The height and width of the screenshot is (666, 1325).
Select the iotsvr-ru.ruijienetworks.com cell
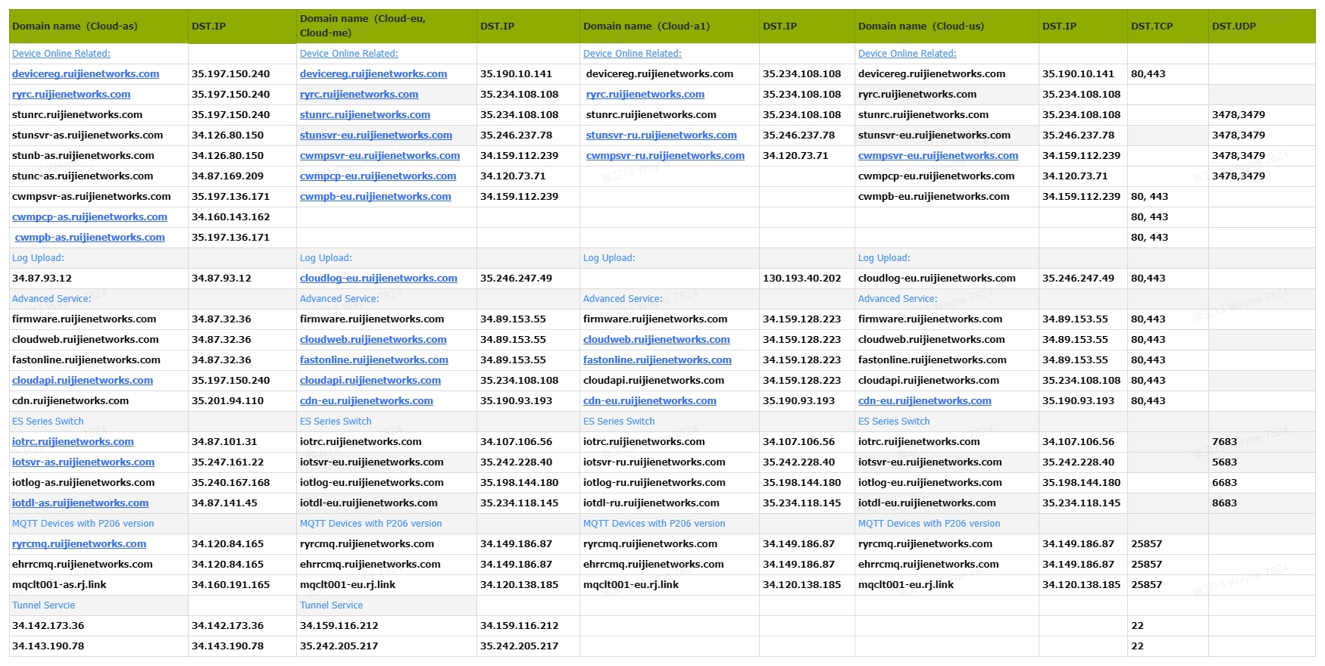coord(670,462)
